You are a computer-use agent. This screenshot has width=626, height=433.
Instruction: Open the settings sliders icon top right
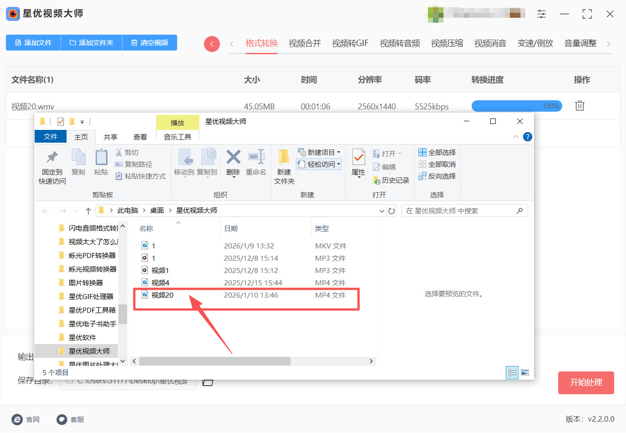coord(541,14)
